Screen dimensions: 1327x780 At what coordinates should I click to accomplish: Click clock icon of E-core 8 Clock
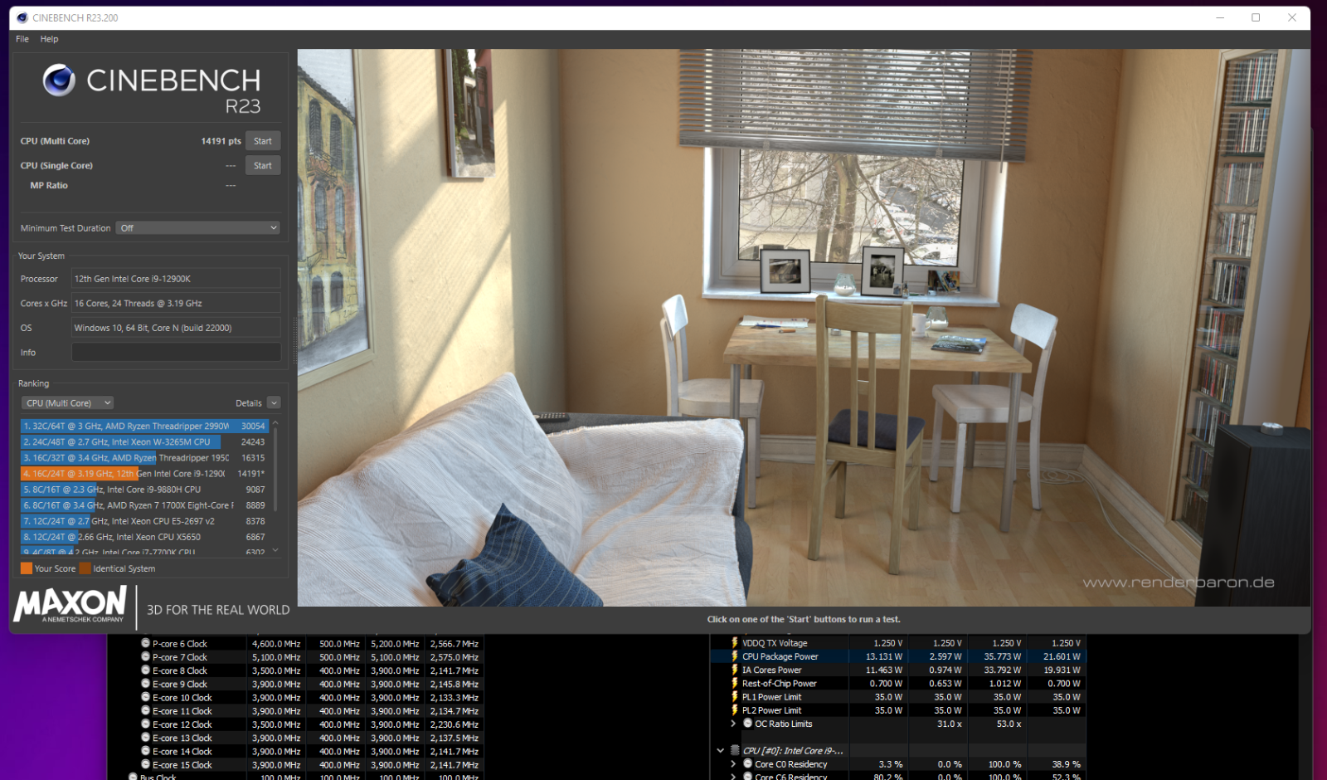[x=145, y=670]
